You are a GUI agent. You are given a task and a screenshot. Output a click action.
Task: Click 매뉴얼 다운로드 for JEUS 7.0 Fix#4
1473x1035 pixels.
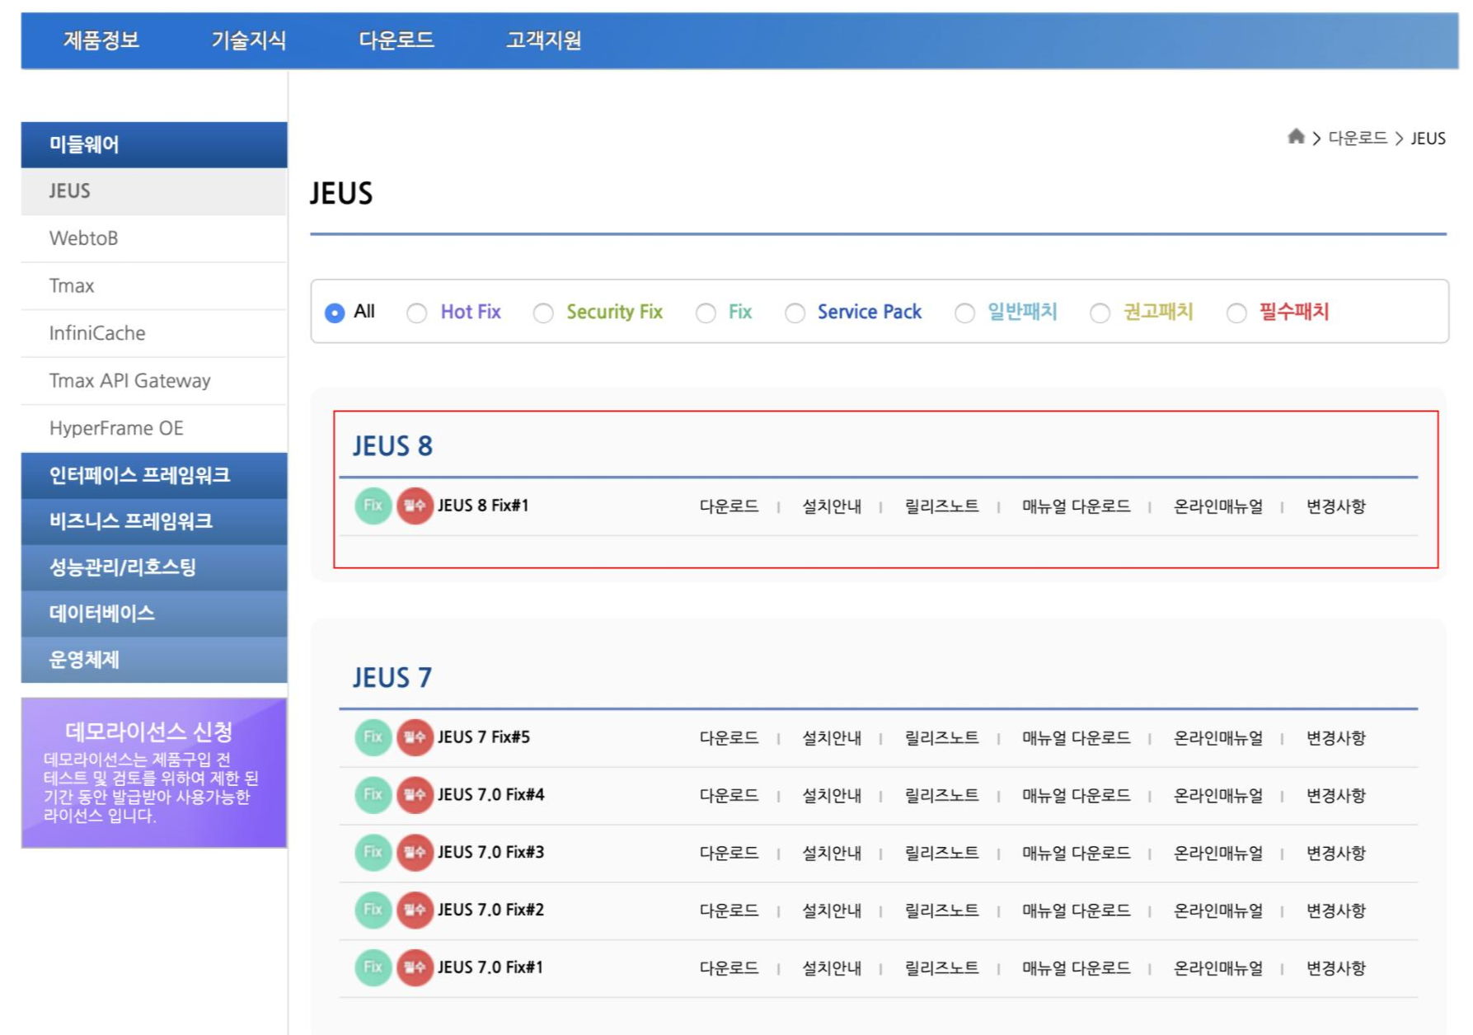pos(1076,795)
